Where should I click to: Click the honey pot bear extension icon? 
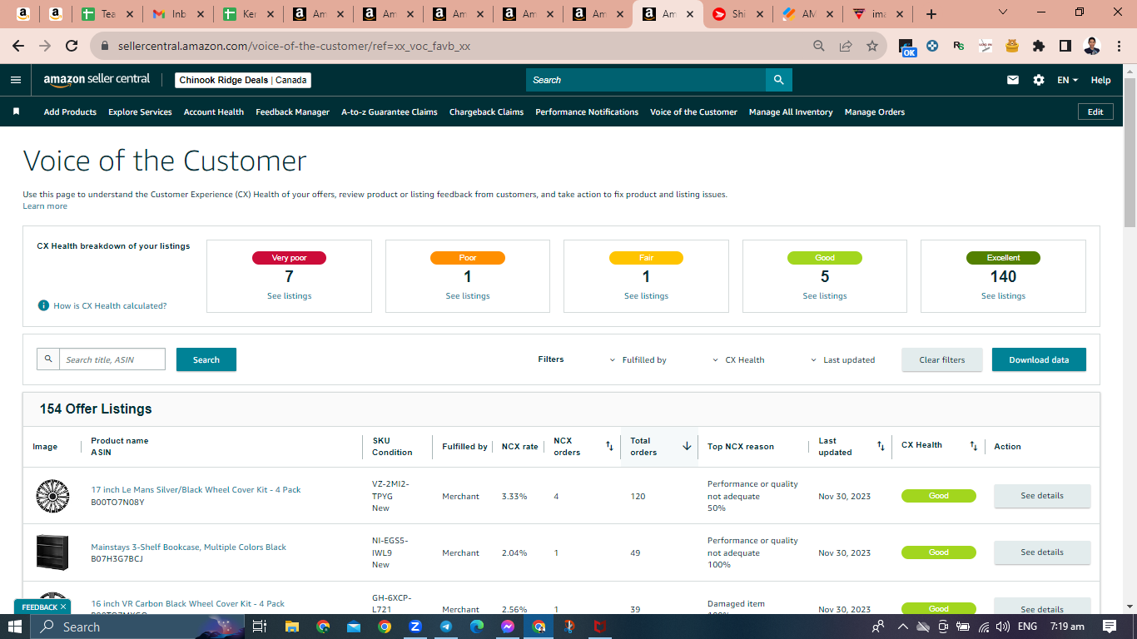[x=1012, y=46]
